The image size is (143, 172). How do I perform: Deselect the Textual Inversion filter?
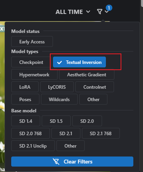pos(79,62)
